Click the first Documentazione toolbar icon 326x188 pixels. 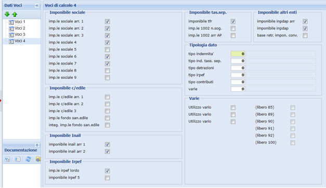(x=7, y=159)
